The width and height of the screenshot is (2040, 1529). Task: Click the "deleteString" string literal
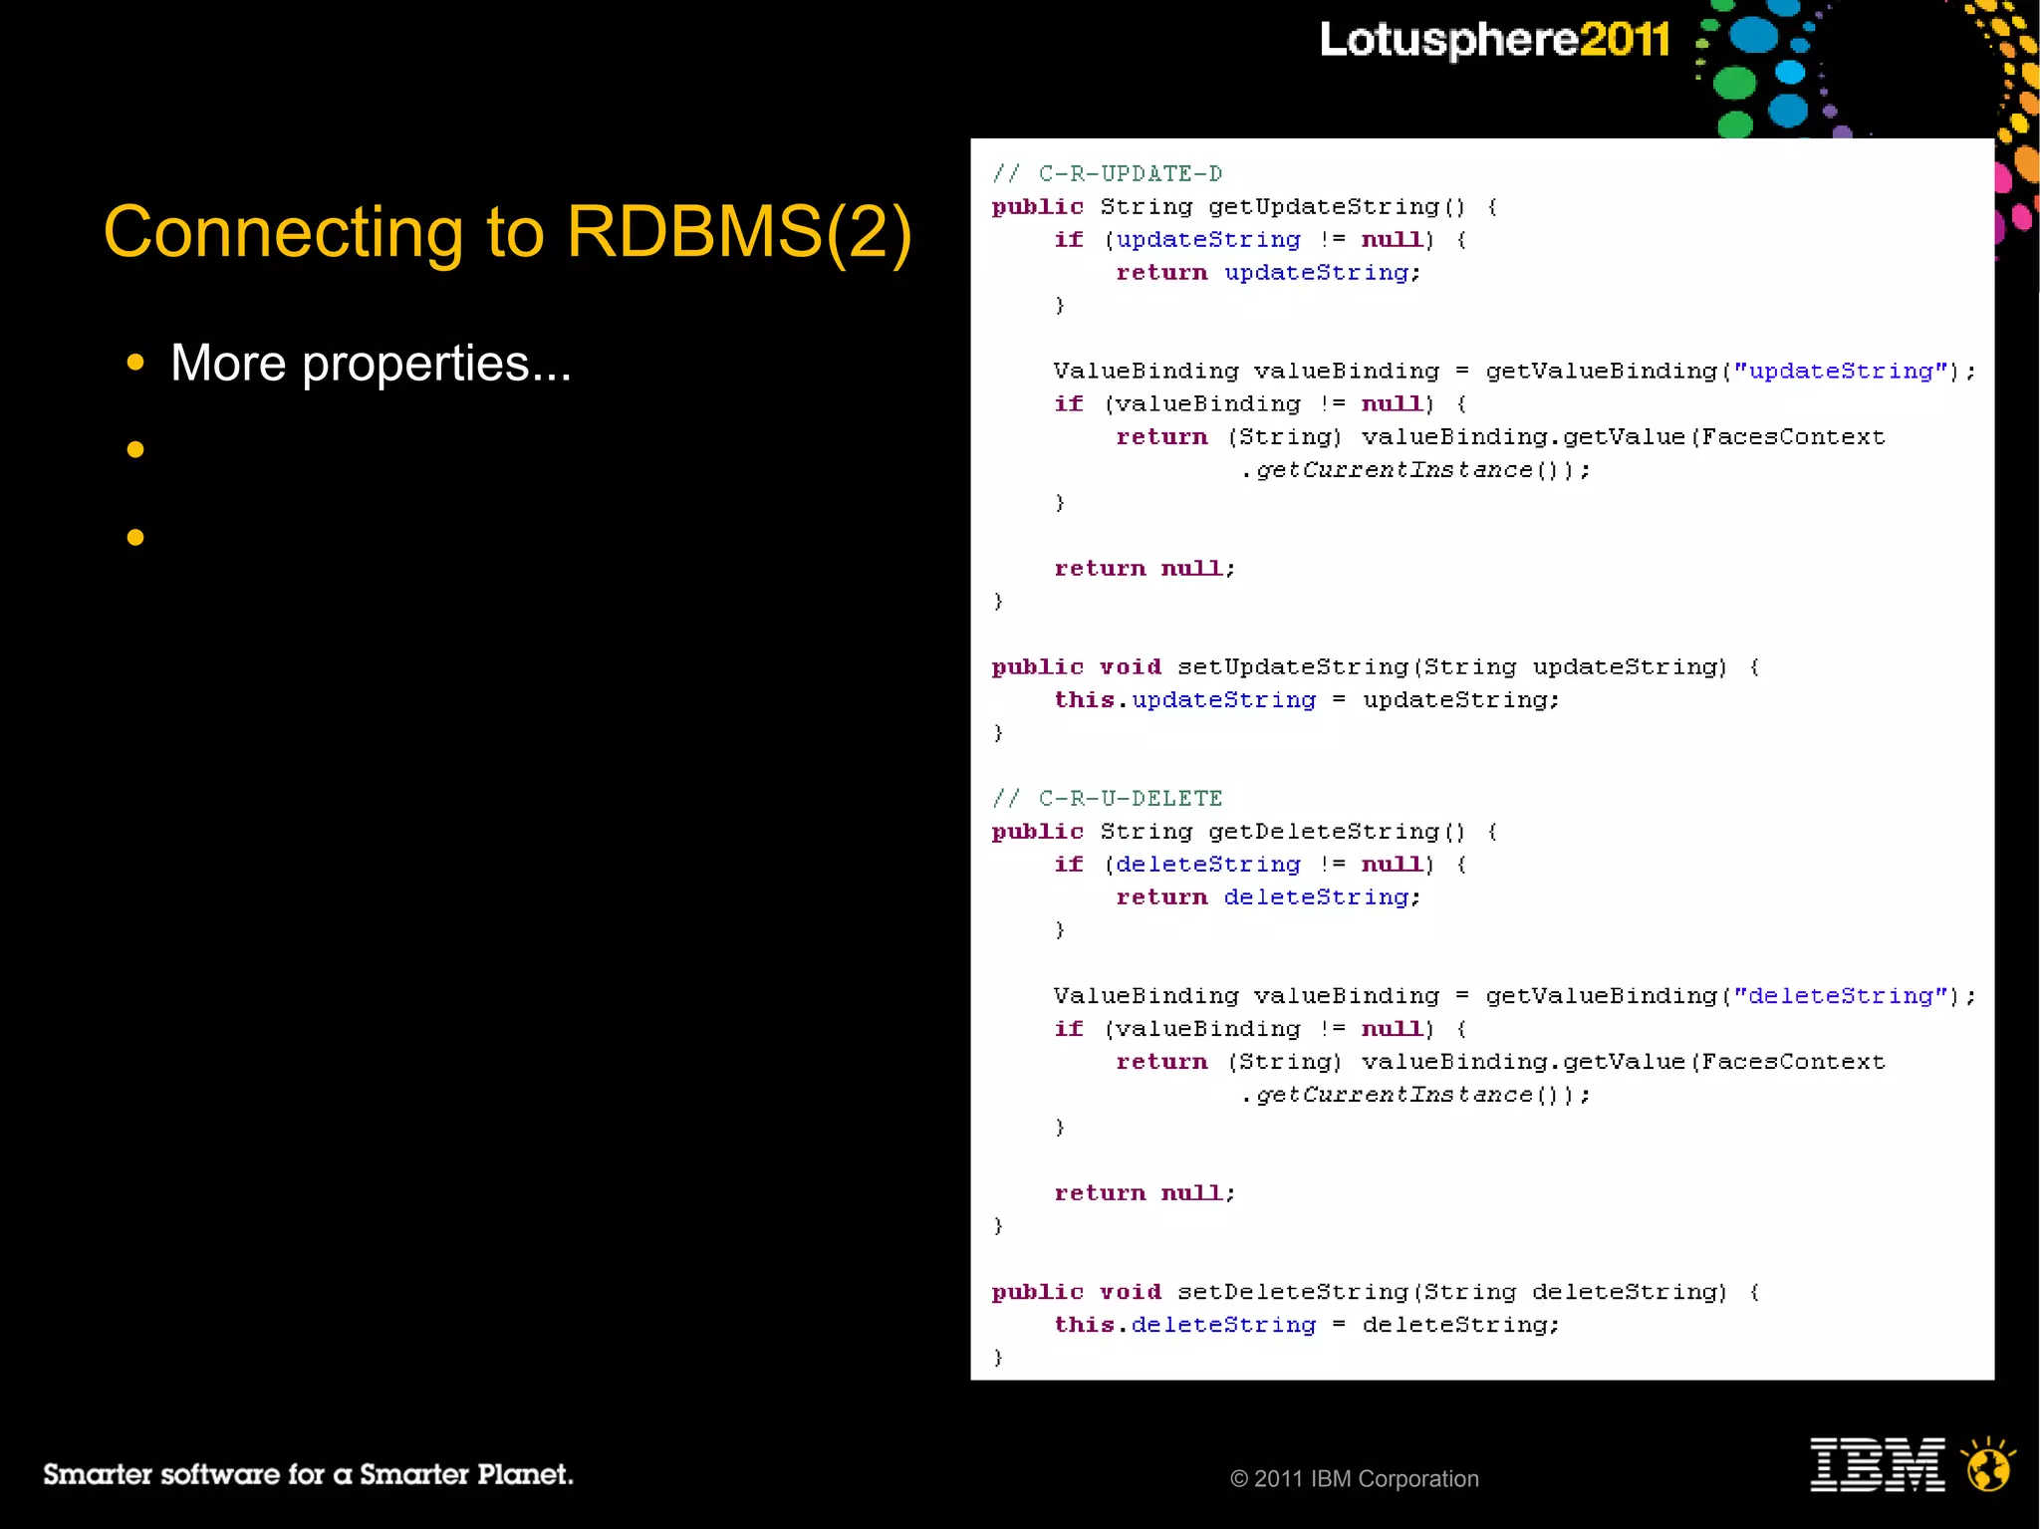click(1840, 995)
